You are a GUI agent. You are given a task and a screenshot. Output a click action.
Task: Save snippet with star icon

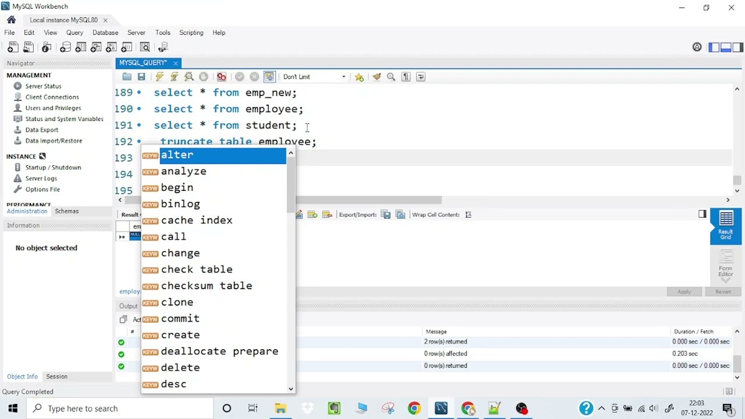359,77
